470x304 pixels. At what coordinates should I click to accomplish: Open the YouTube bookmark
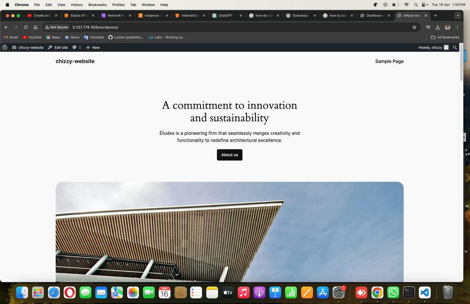click(32, 37)
